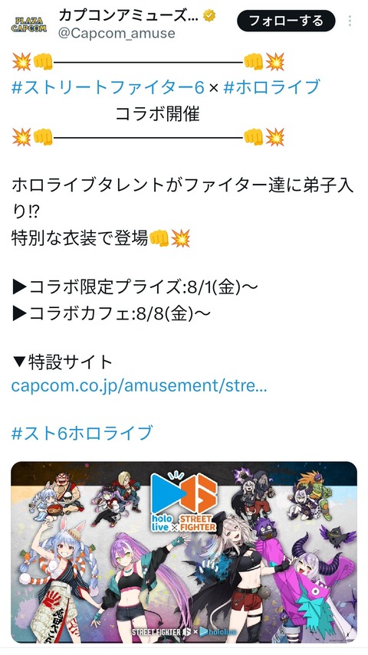
Task: Open the カプコンアミューズ account name
Action: [130, 16]
